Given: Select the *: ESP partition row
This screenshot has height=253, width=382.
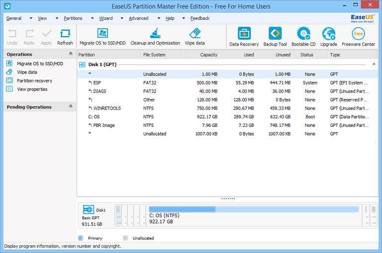Looking at the screenshot, I should coord(227,83).
